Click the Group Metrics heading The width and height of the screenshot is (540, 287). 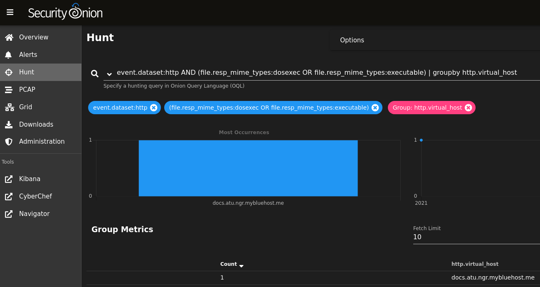click(122, 229)
